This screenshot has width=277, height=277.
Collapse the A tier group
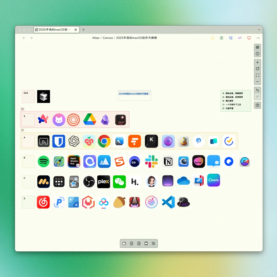(22, 130)
